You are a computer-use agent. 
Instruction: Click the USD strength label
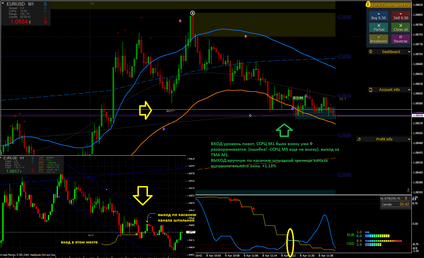(351, 243)
